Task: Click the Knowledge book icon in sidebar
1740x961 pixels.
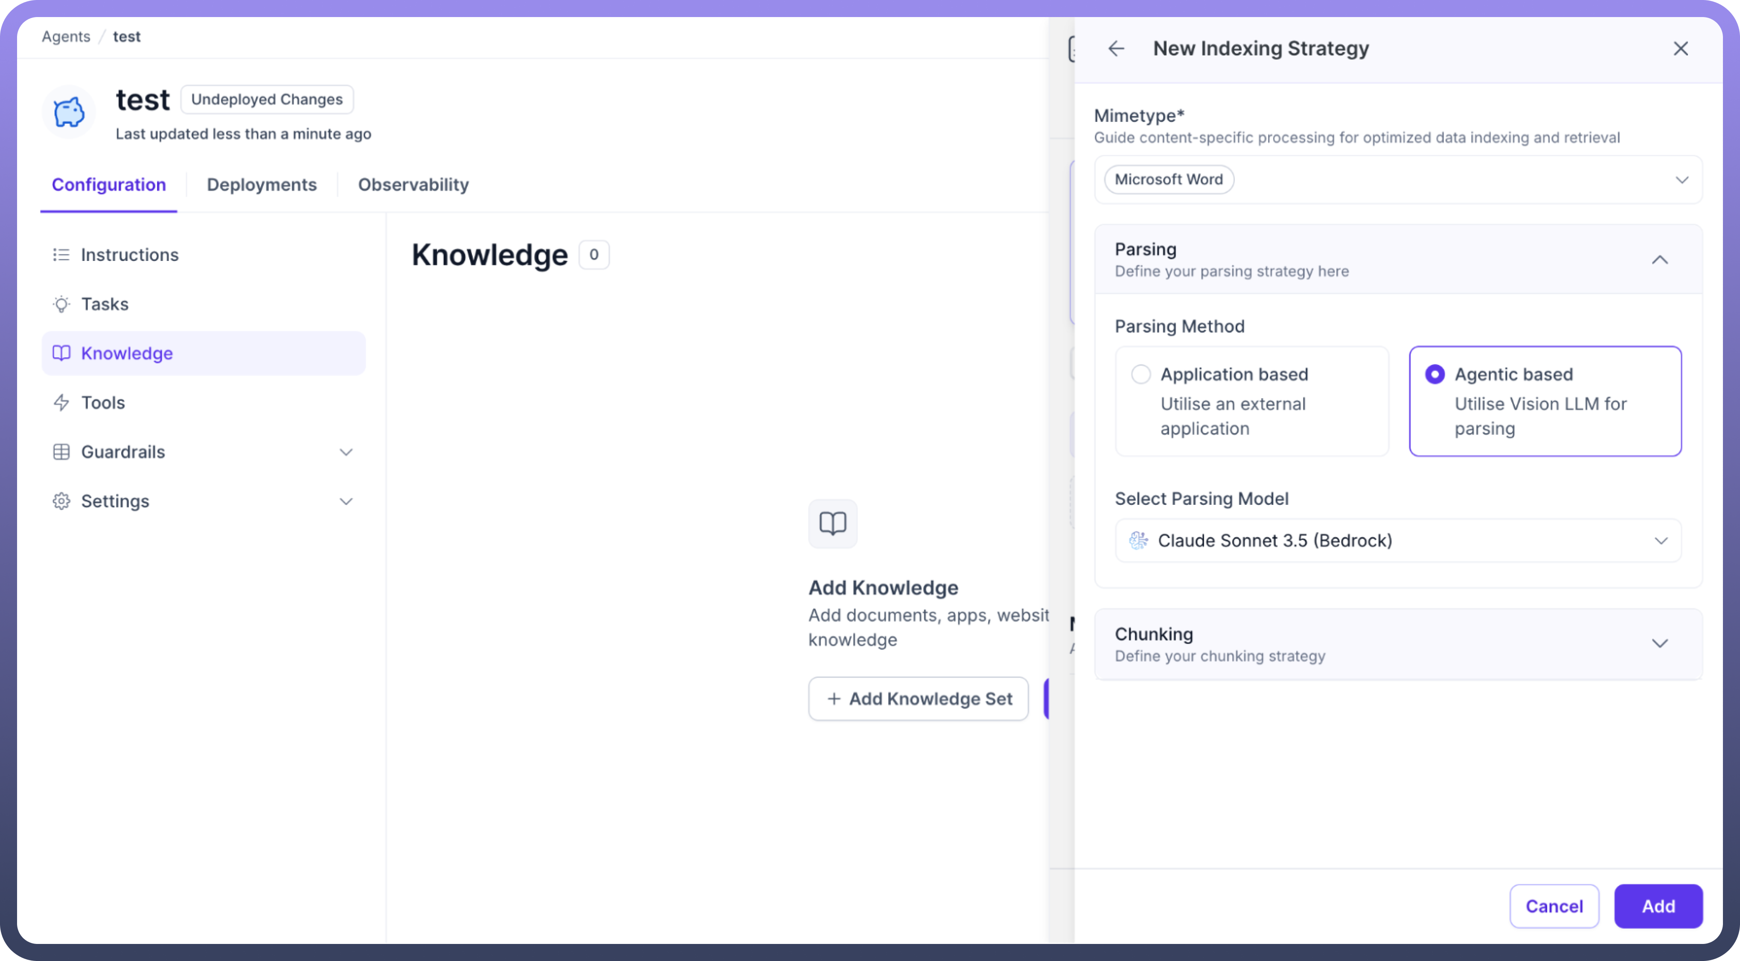Action: (x=61, y=353)
